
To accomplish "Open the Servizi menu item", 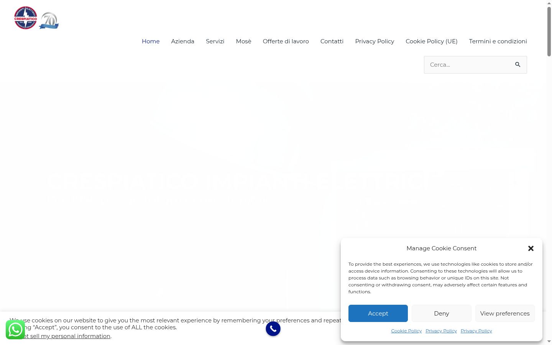I will tap(215, 41).
